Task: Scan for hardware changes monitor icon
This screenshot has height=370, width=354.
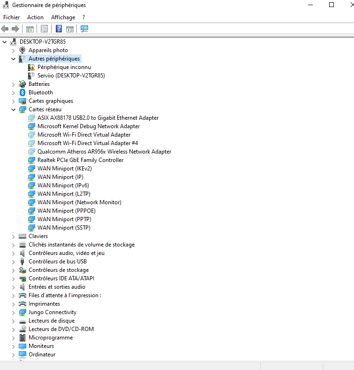Action: click(84, 29)
